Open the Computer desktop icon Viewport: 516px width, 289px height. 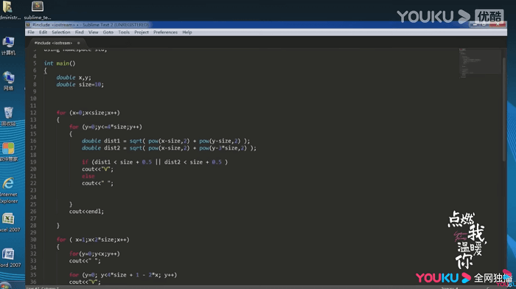pyautogui.click(x=8, y=46)
